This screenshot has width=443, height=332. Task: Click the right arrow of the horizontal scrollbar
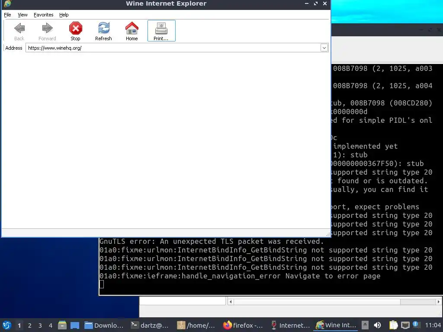click(x=439, y=302)
